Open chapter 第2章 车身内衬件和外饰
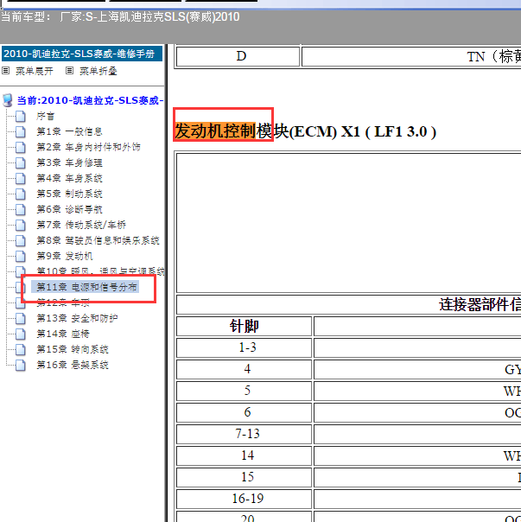521x522 pixels. click(x=88, y=147)
